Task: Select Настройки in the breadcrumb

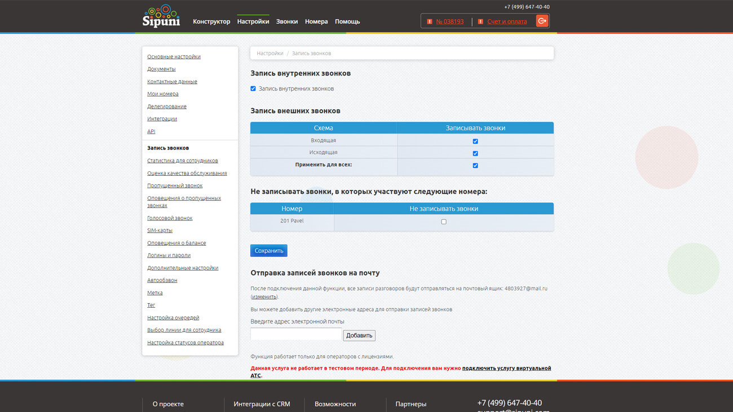Action: click(x=270, y=54)
